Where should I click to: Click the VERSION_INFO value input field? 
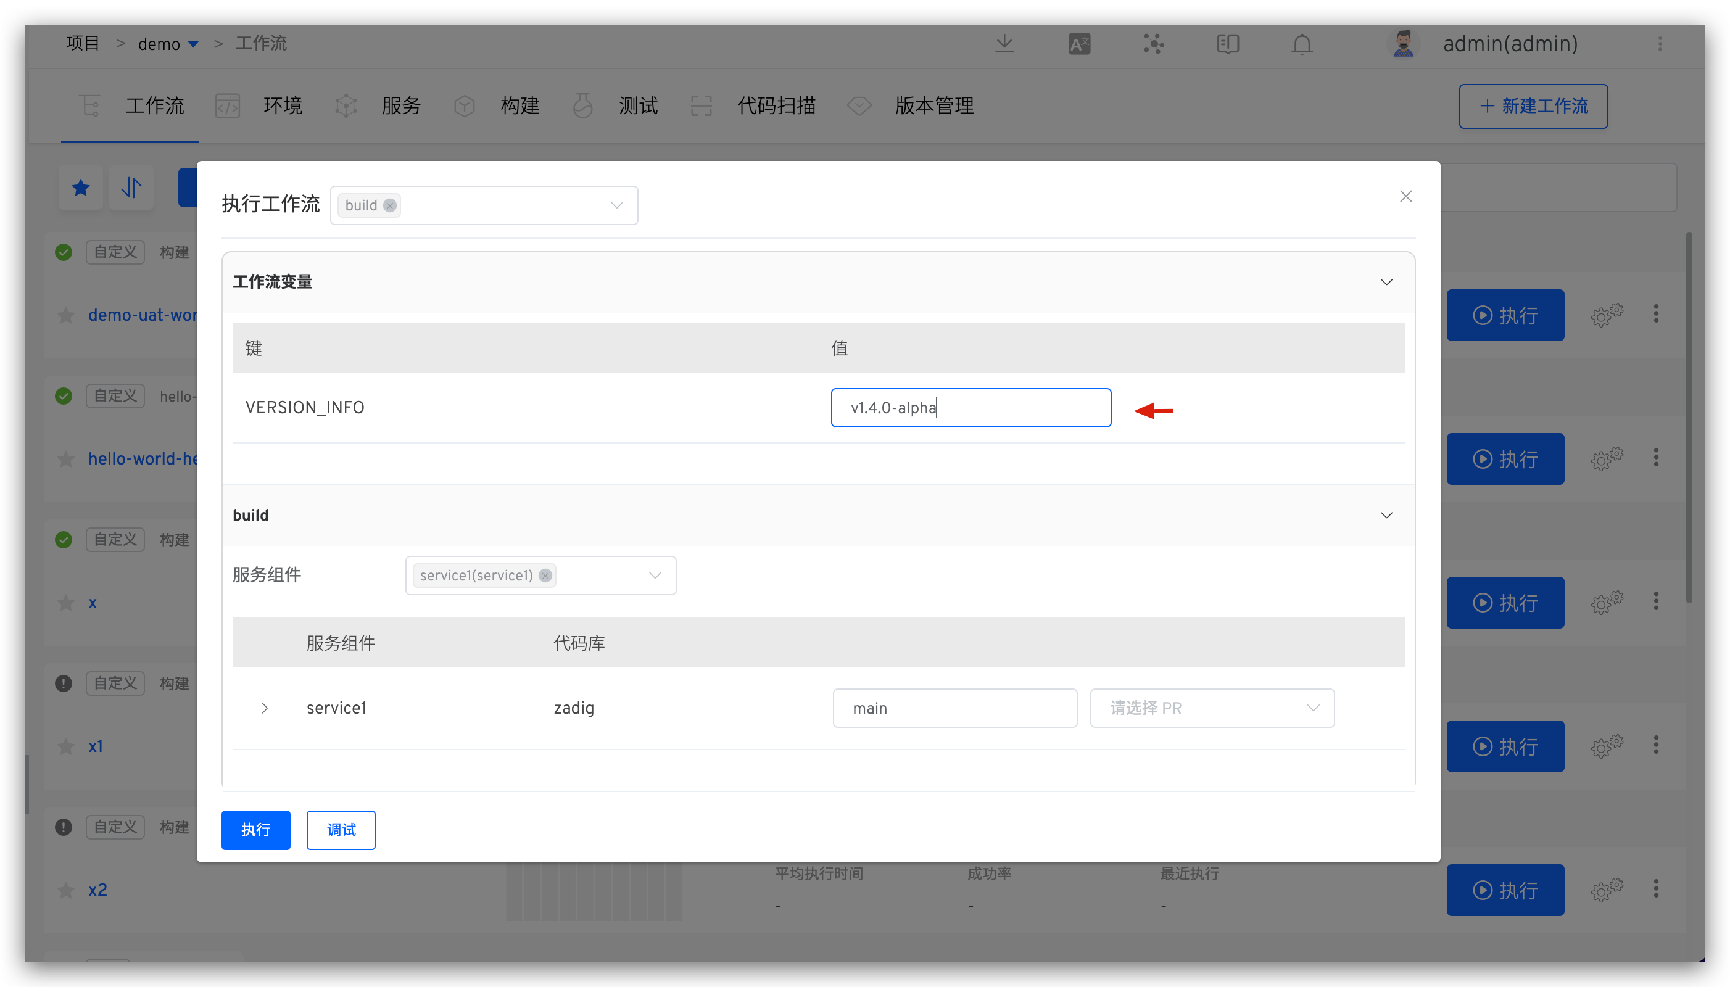pyautogui.click(x=970, y=407)
